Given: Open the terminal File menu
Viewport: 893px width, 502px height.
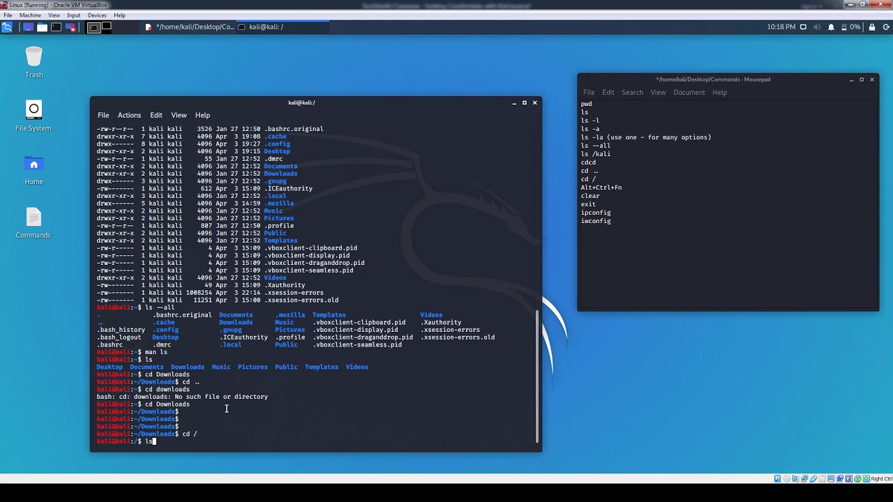Looking at the screenshot, I should 103,115.
